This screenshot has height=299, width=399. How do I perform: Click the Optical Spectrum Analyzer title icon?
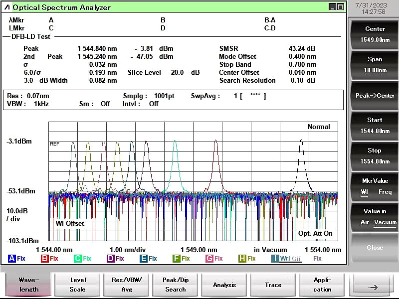7,7
